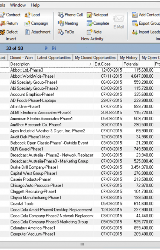
Task: Switch to My Closed Opportunities tab
Action: pyautogui.click(x=95, y=58)
